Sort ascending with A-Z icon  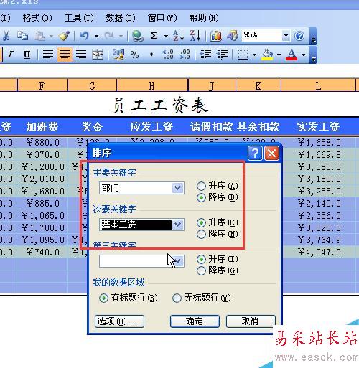tap(178, 36)
